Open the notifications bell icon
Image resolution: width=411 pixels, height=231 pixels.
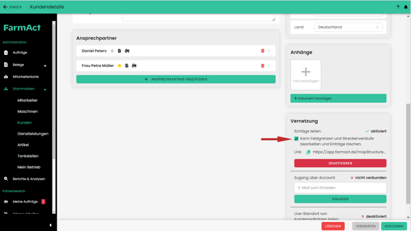[x=406, y=7]
